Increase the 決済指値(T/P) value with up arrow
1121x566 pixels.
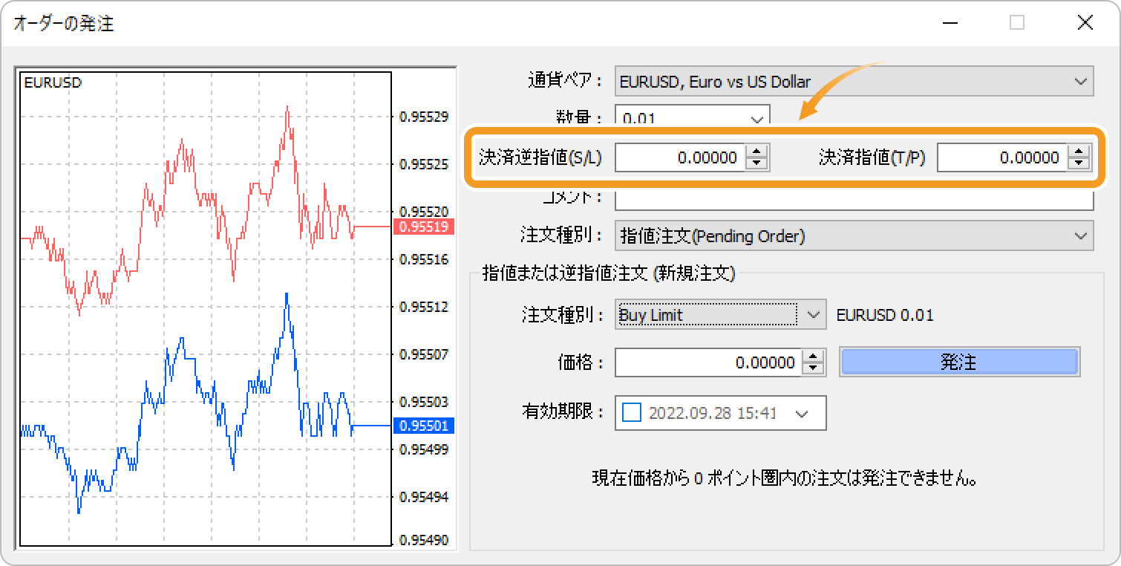1079,152
